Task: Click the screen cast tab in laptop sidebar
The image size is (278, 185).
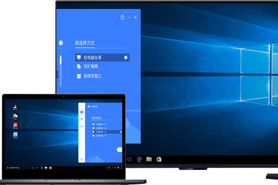Action: [82, 112]
